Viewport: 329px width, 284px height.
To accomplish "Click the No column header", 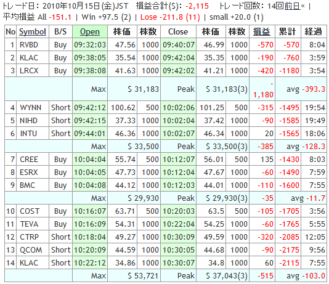I will 10,31.
